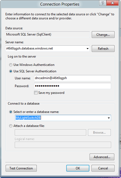Cancel the connection dialog
Image resolution: width=121 pixels, height=178 pixels.
(103, 168)
